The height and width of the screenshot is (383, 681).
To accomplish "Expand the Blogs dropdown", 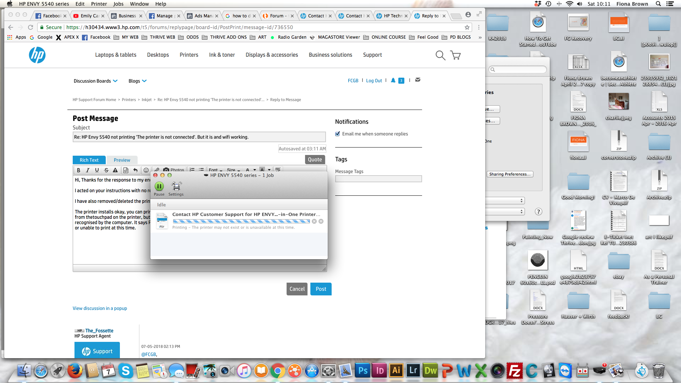I will click(137, 81).
